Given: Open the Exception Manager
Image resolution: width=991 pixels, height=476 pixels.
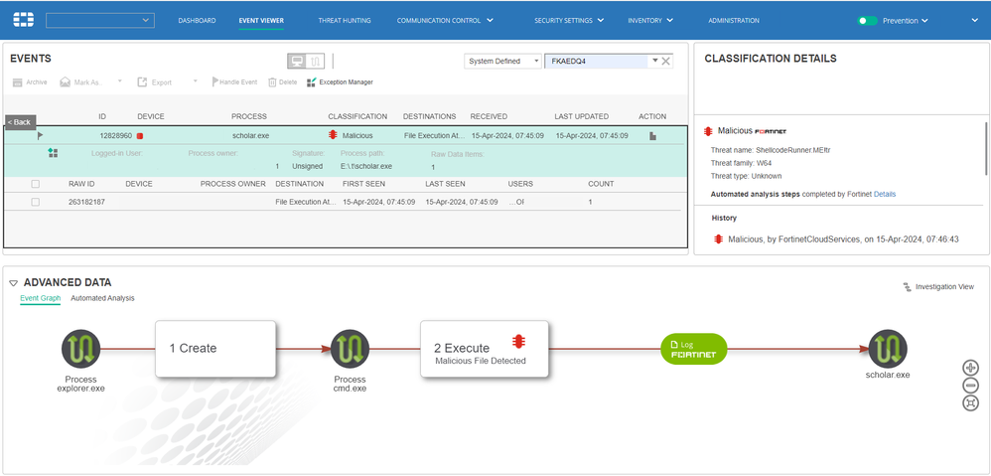Looking at the screenshot, I should [340, 82].
